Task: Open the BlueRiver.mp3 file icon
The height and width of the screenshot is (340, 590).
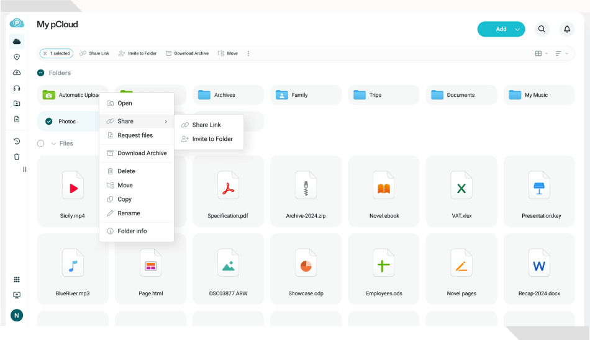Action: (73, 263)
